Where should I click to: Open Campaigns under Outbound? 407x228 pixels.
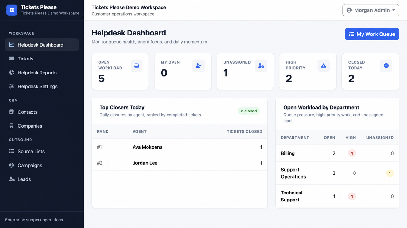(x=42, y=165)
